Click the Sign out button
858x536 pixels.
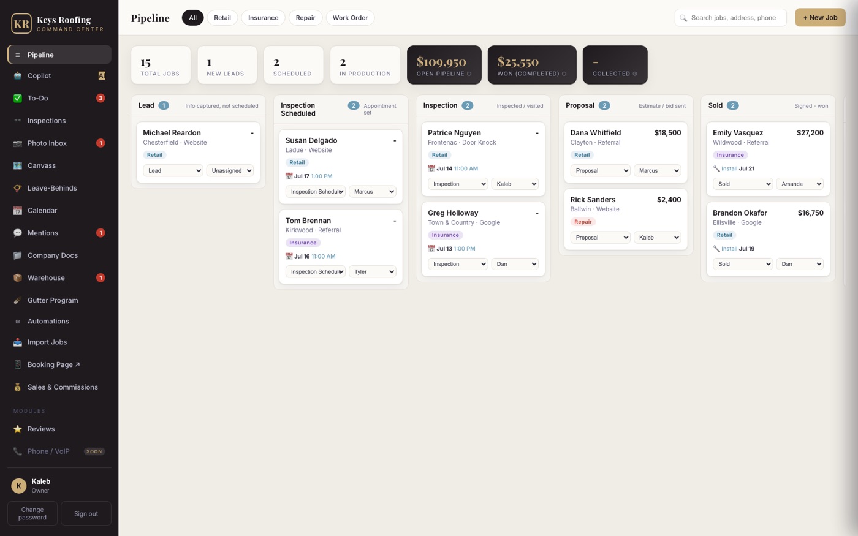click(x=86, y=513)
